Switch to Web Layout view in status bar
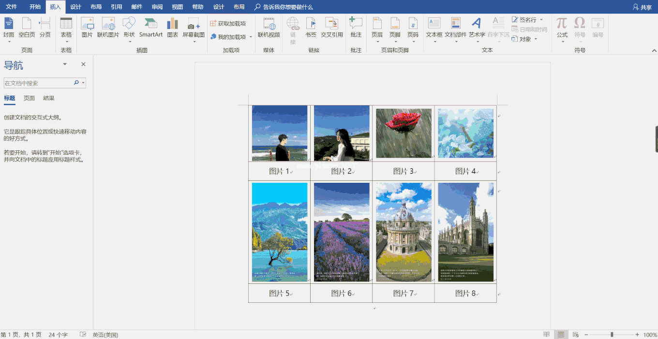The width and height of the screenshot is (658, 339). click(x=575, y=335)
